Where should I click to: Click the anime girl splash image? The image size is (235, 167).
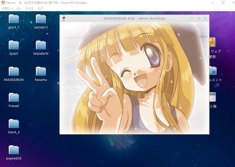134,78
